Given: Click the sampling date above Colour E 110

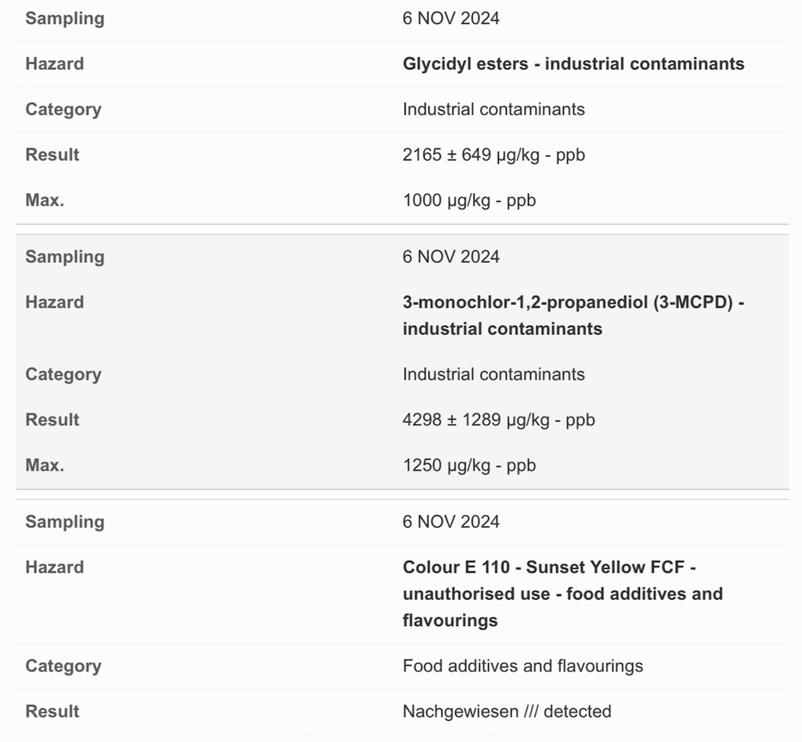Looking at the screenshot, I should (450, 521).
